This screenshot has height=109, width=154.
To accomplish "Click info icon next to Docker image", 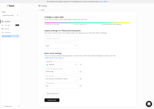I will 81,72.
